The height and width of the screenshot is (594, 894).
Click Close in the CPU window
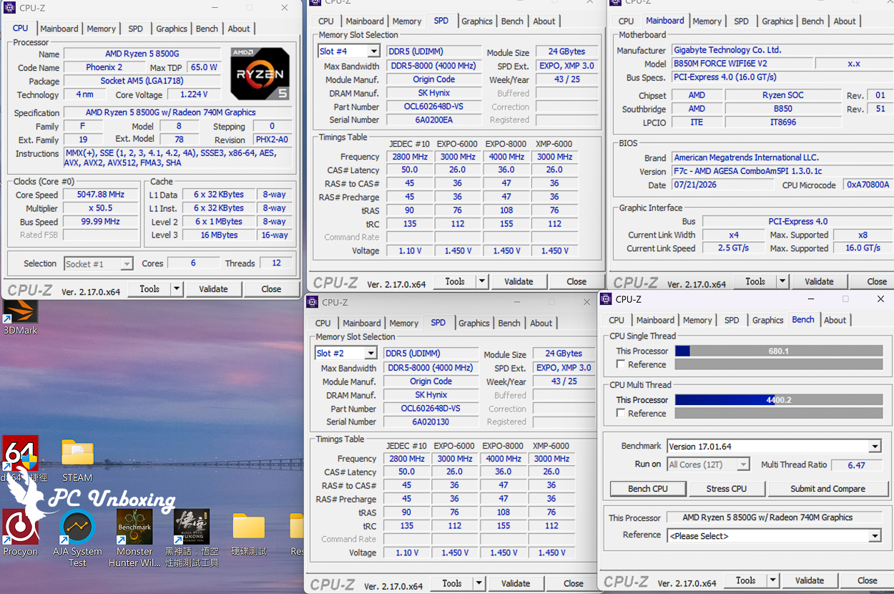click(271, 289)
